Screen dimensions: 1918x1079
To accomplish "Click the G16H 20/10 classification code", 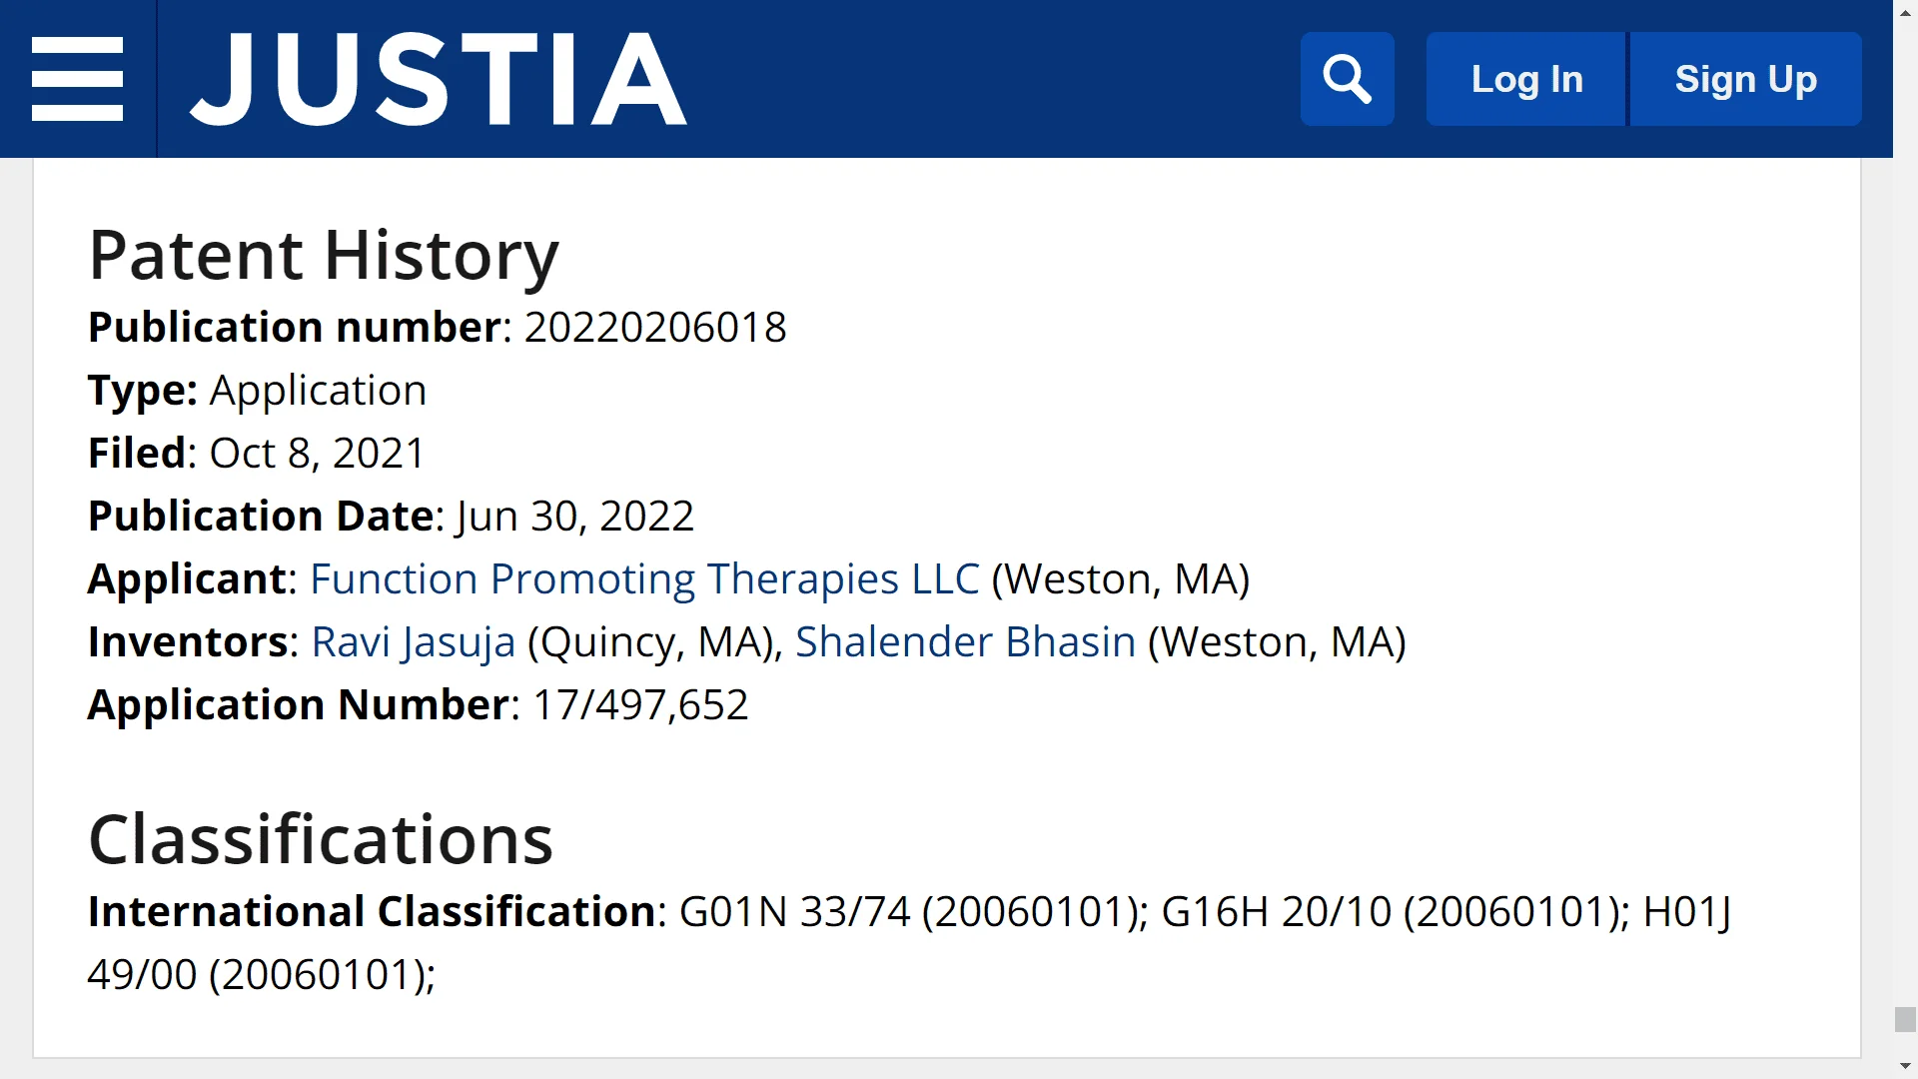I will (x=1276, y=912).
